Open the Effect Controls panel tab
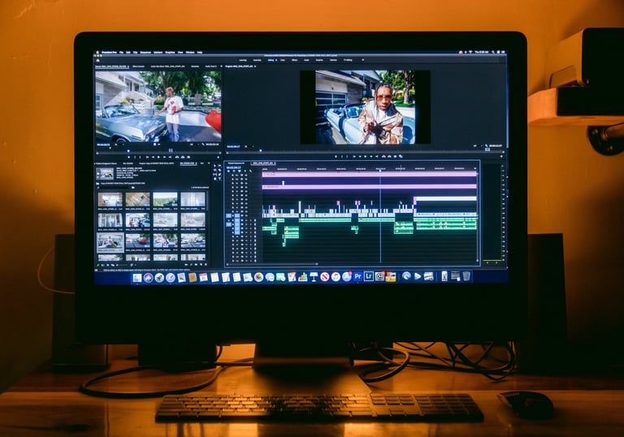 (138, 67)
